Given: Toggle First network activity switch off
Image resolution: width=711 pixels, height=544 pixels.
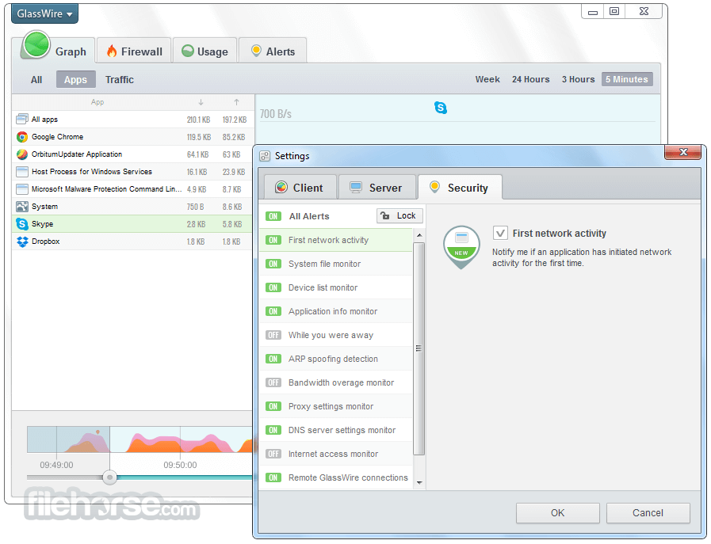Looking at the screenshot, I should coord(273,240).
